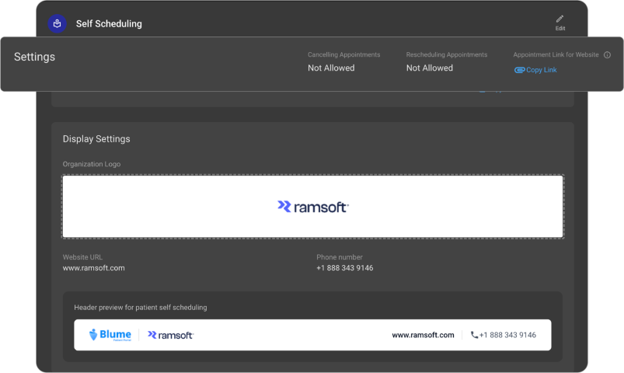Click the Self Scheduling page title

109,24
